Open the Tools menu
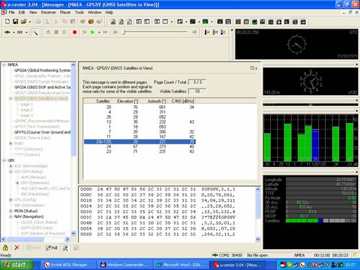Image resolution: width=360 pixels, height=270 pixels. pos(79,12)
